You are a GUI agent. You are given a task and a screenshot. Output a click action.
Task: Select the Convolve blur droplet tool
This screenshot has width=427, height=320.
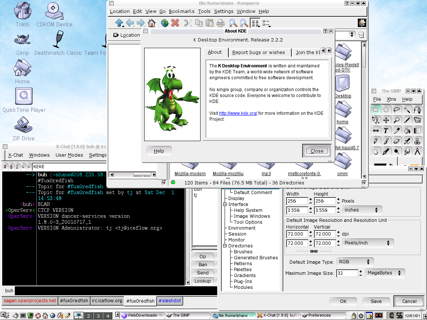point(375,151)
